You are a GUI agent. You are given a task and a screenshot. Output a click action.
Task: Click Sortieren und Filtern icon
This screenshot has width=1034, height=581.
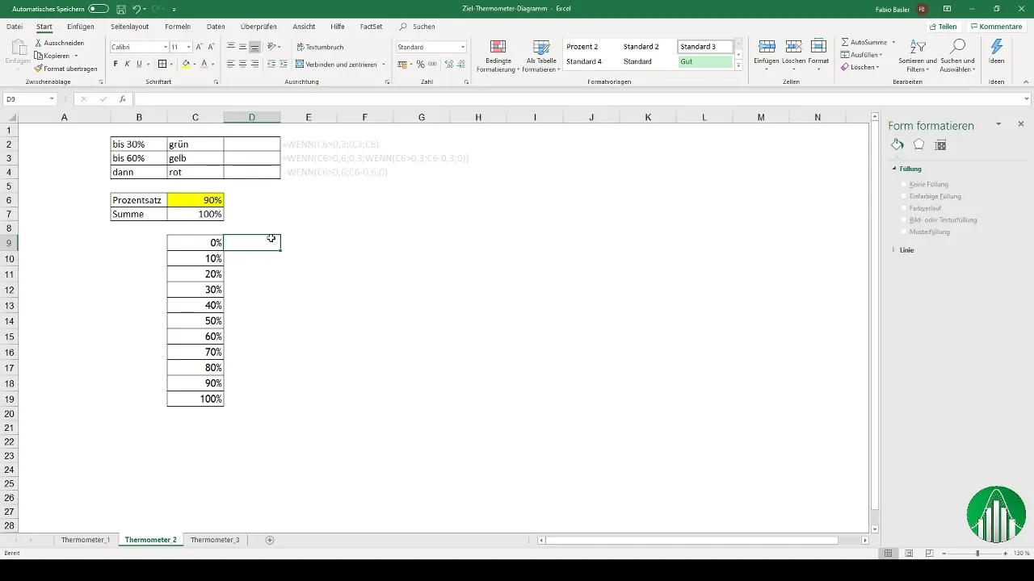point(917,46)
